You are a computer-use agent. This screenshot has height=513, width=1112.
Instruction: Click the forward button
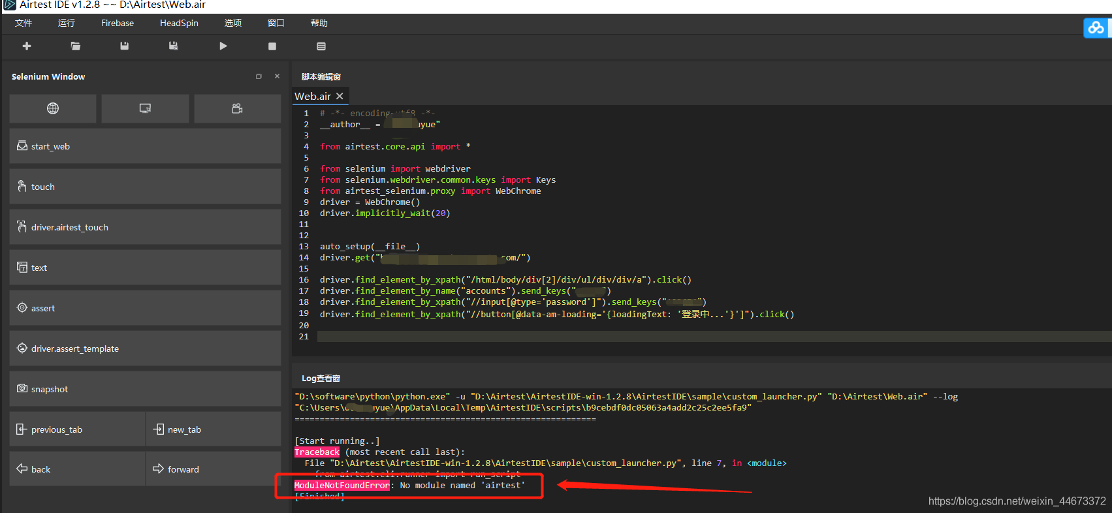click(x=214, y=469)
